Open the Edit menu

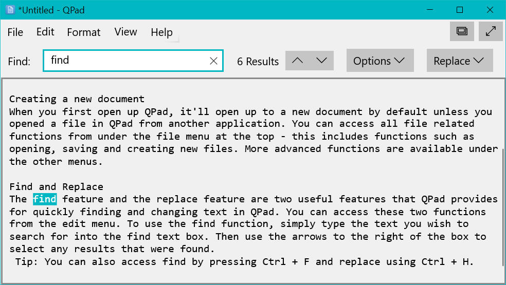tap(45, 32)
